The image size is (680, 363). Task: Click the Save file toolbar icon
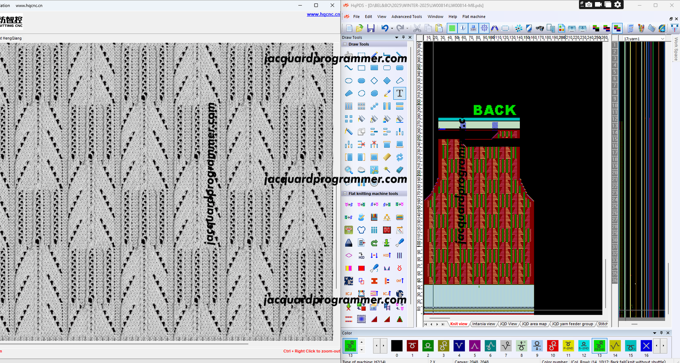(371, 28)
